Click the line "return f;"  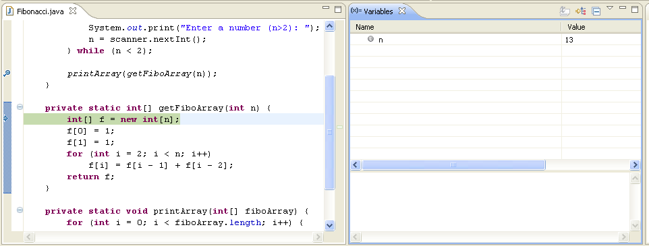pyautogui.click(x=90, y=177)
